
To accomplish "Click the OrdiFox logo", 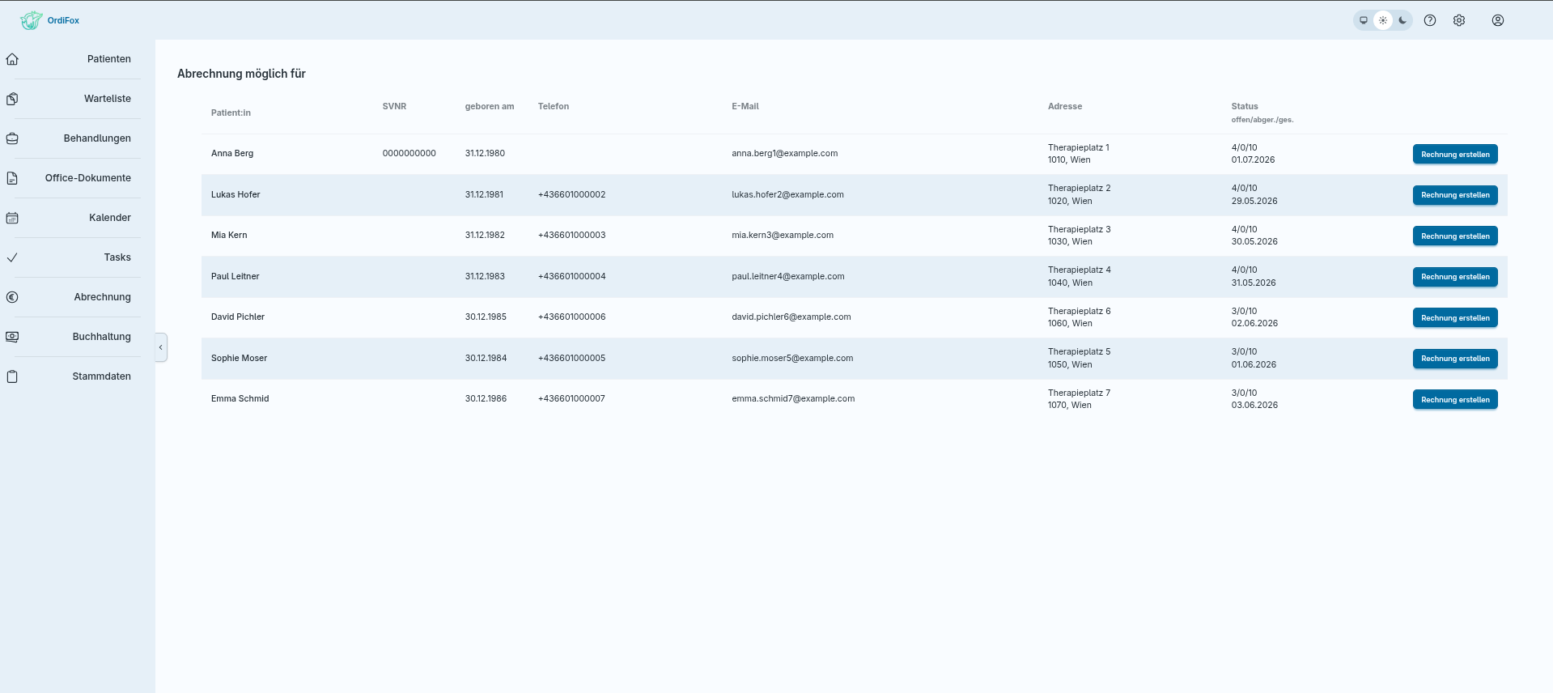I will pos(50,20).
